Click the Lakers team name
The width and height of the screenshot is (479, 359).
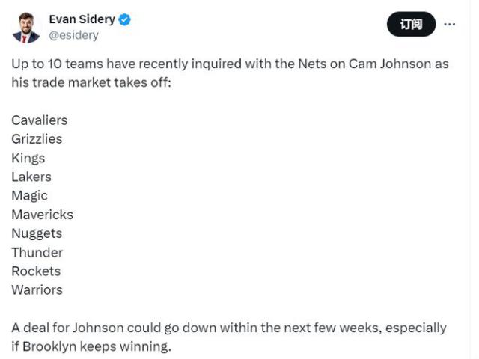click(x=31, y=177)
